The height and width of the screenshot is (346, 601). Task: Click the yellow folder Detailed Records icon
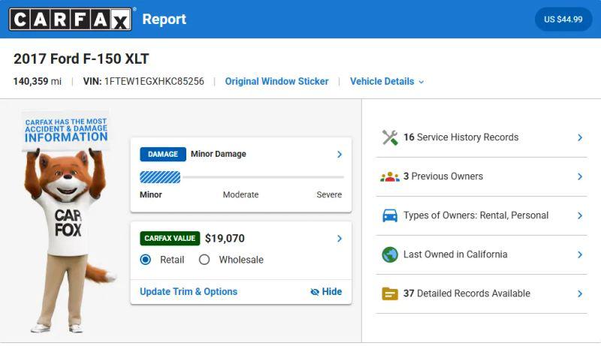pos(390,293)
